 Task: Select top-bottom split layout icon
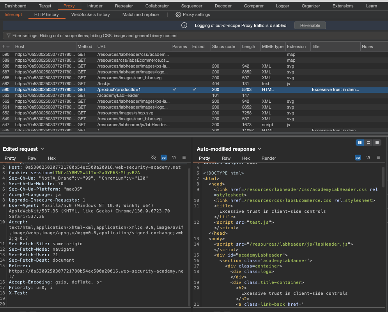[x=369, y=143]
